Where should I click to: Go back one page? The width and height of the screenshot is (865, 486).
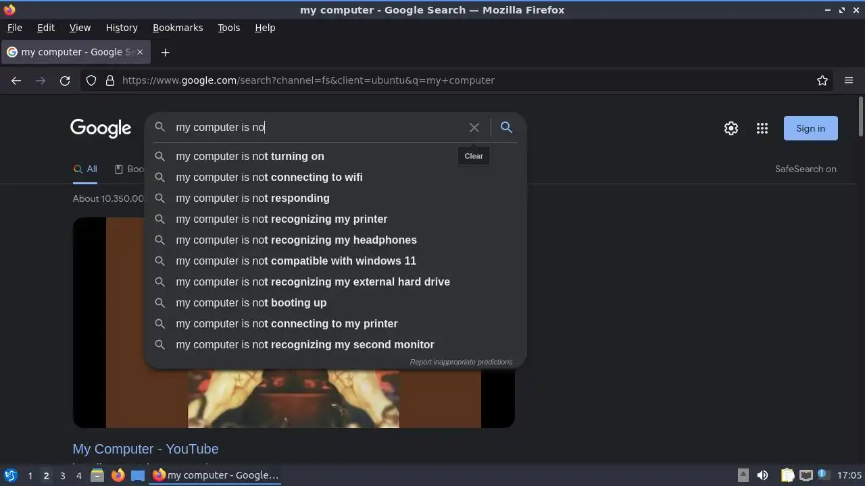[x=16, y=80]
